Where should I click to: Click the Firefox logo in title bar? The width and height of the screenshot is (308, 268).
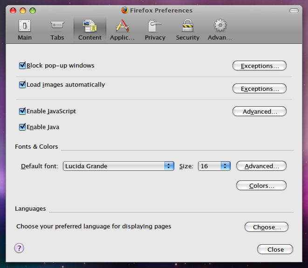125,10
